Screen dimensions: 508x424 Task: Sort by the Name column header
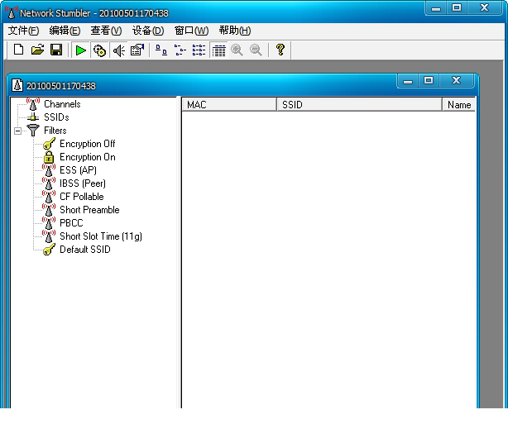click(458, 105)
